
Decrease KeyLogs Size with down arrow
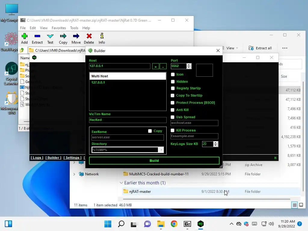(x=215, y=145)
